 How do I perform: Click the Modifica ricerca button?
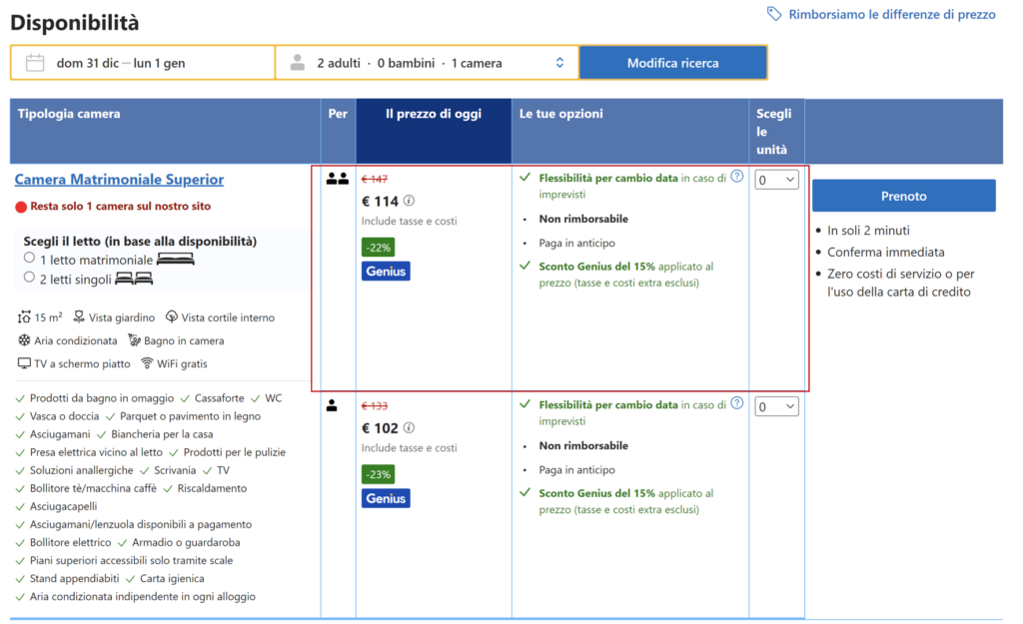click(x=672, y=63)
